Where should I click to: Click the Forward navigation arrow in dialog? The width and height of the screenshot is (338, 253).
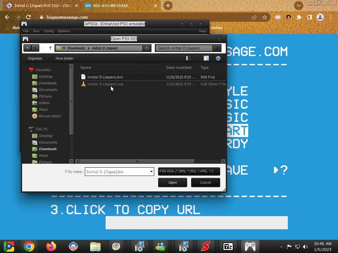click(x=35, y=48)
